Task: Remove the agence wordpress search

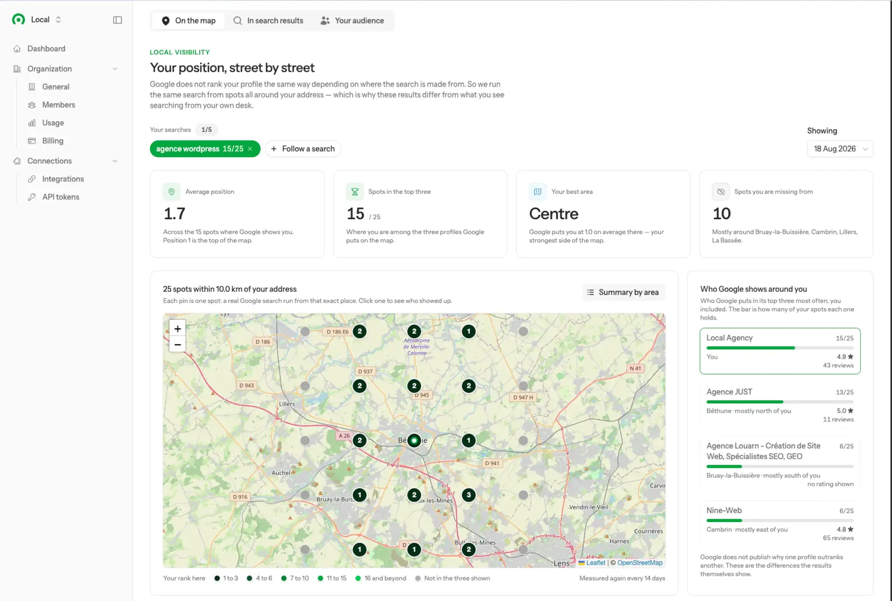Action: (250, 149)
